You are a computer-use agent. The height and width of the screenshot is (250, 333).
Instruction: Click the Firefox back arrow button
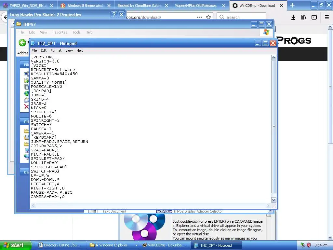click(5, 17)
